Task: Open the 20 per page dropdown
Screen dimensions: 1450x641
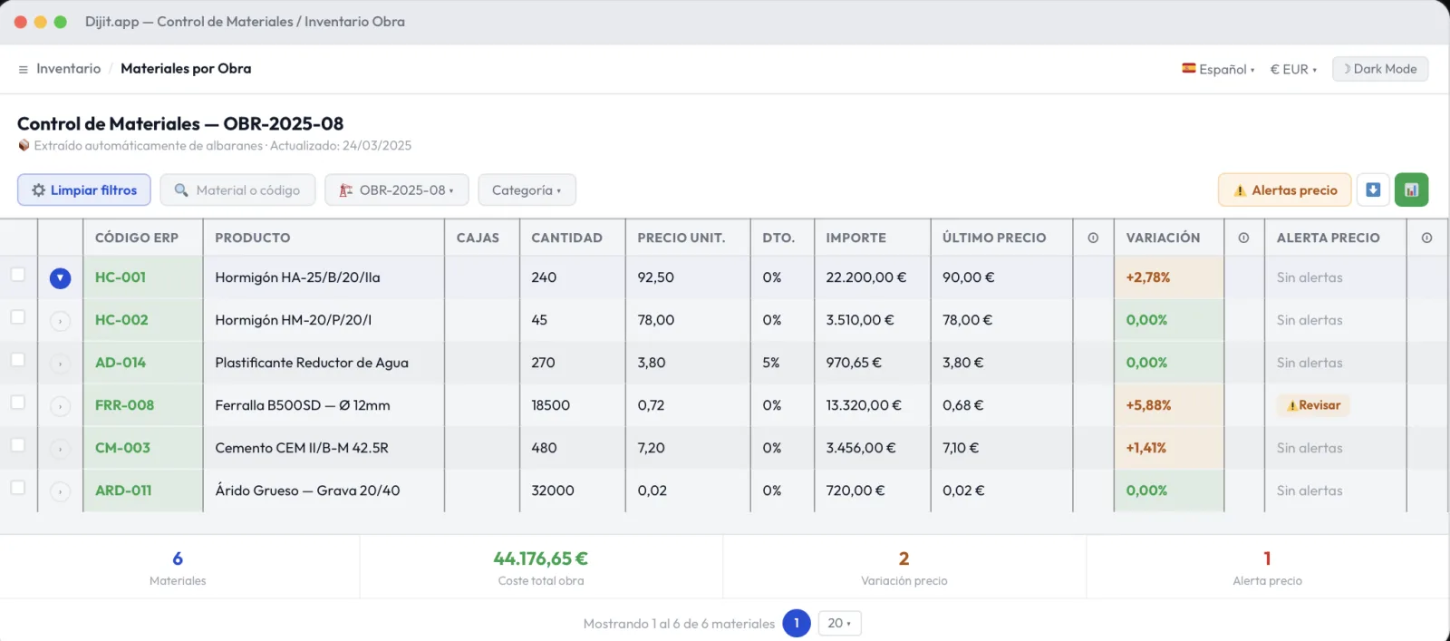Action: [839, 623]
